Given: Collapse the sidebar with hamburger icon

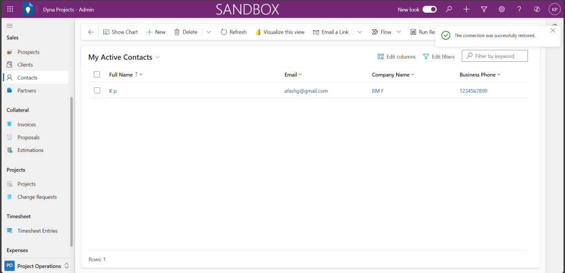Looking at the screenshot, I should click(9, 26).
